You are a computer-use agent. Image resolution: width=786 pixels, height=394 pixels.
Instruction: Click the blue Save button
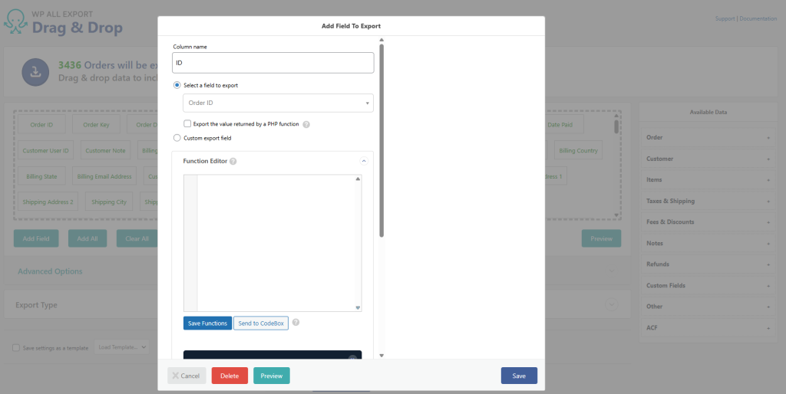point(519,376)
